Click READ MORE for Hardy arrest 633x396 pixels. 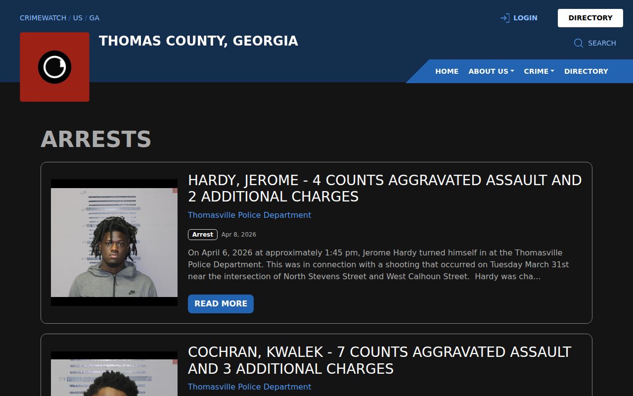(x=221, y=304)
